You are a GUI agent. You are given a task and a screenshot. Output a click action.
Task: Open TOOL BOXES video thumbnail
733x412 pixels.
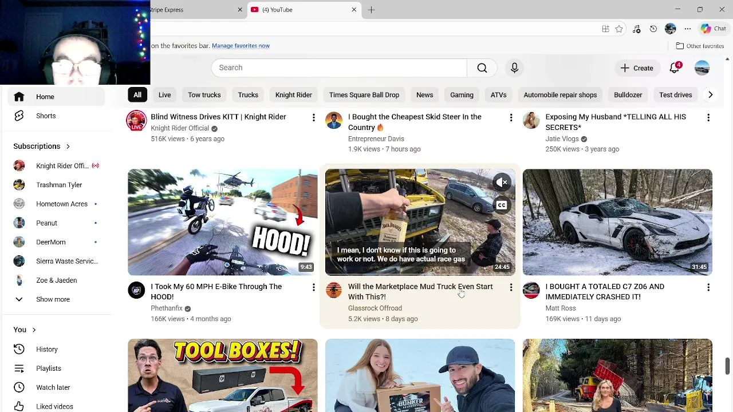tap(223, 375)
